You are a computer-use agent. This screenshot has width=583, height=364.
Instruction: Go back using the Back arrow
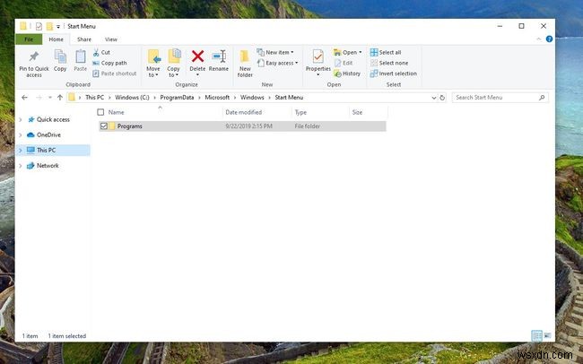tap(24, 98)
